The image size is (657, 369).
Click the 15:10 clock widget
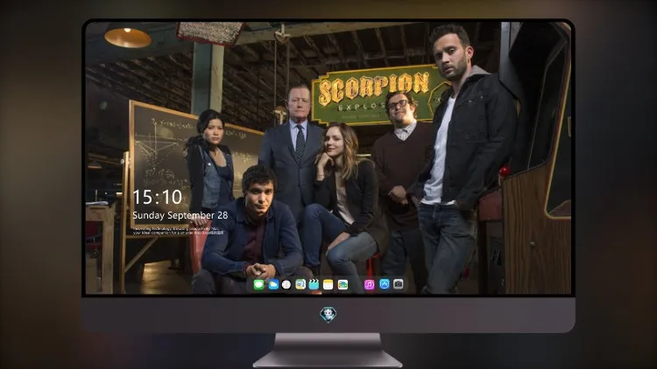158,197
